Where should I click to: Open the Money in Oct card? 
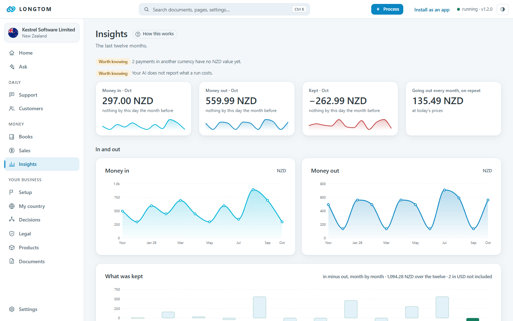click(x=144, y=109)
